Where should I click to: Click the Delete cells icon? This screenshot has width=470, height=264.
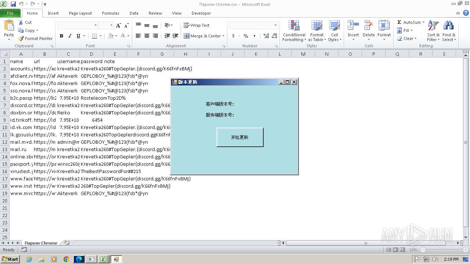(369, 26)
